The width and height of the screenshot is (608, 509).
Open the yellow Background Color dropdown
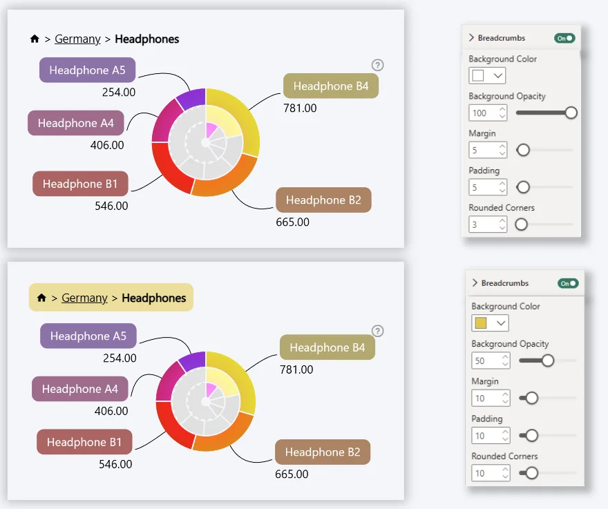(x=490, y=323)
